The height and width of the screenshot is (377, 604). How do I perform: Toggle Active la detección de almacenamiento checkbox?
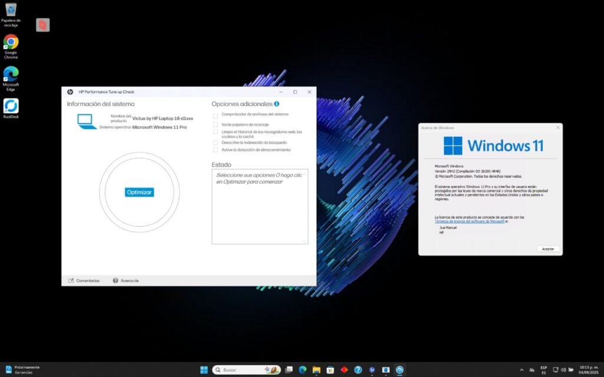pos(215,150)
